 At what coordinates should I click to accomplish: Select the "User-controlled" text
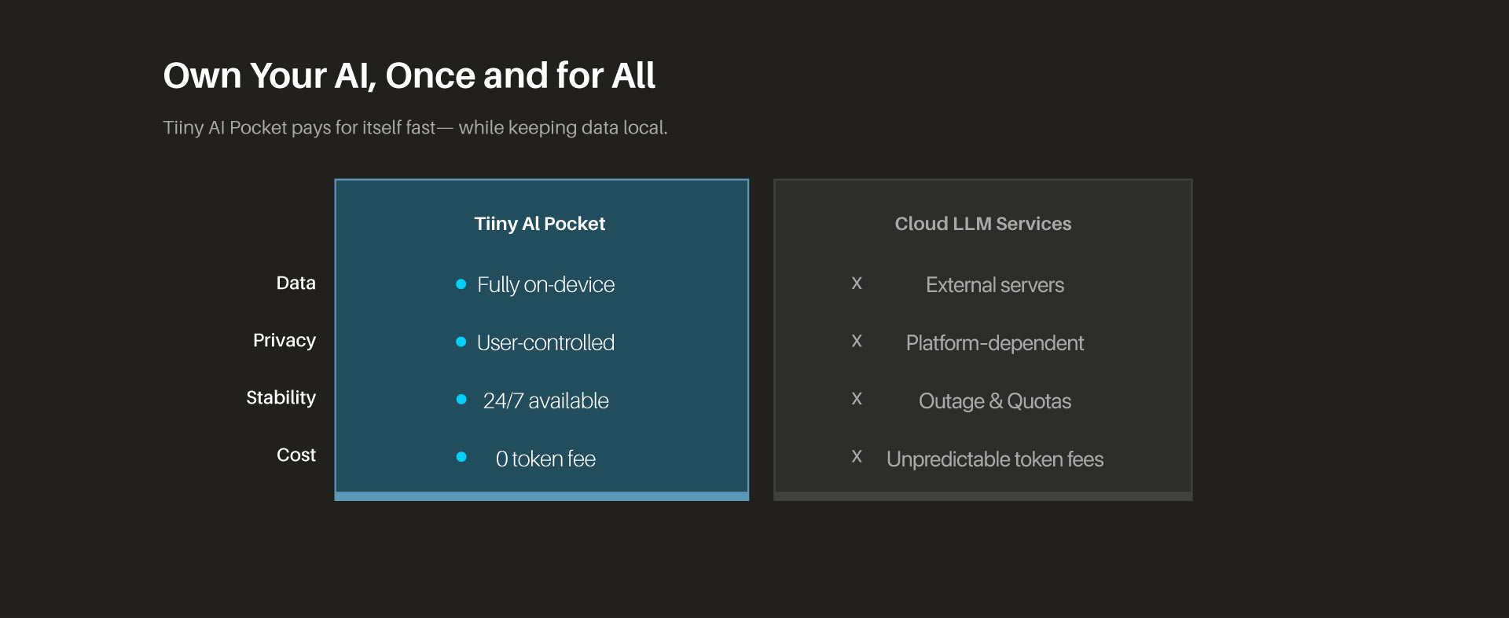point(546,342)
